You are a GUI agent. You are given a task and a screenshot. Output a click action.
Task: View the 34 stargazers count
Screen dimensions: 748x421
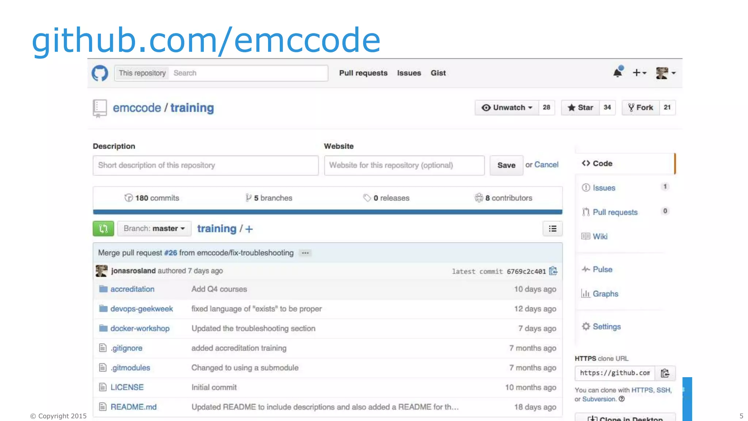[x=607, y=107]
